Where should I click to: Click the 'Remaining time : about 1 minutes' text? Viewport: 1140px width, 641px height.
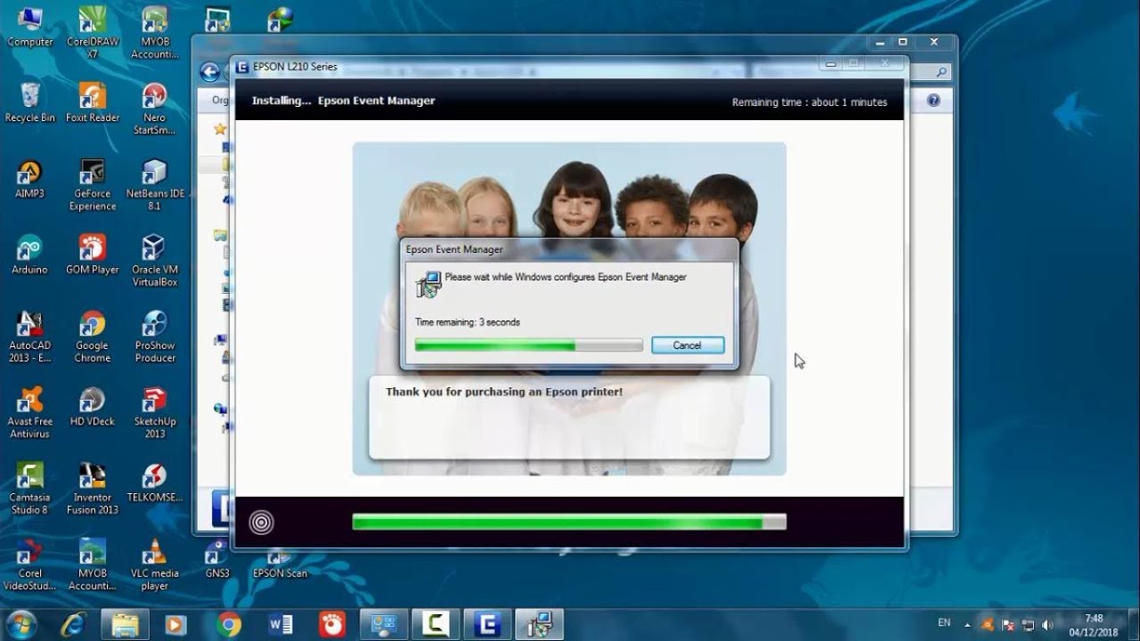[x=810, y=102]
